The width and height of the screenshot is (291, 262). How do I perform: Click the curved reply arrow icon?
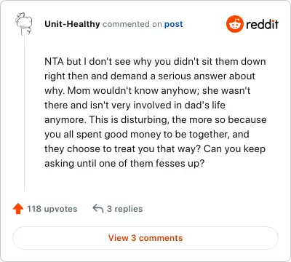(x=98, y=208)
